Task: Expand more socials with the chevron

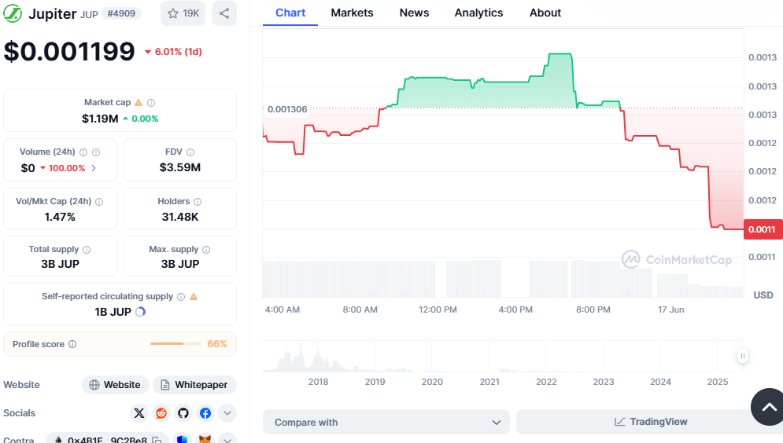Action: pyautogui.click(x=227, y=413)
